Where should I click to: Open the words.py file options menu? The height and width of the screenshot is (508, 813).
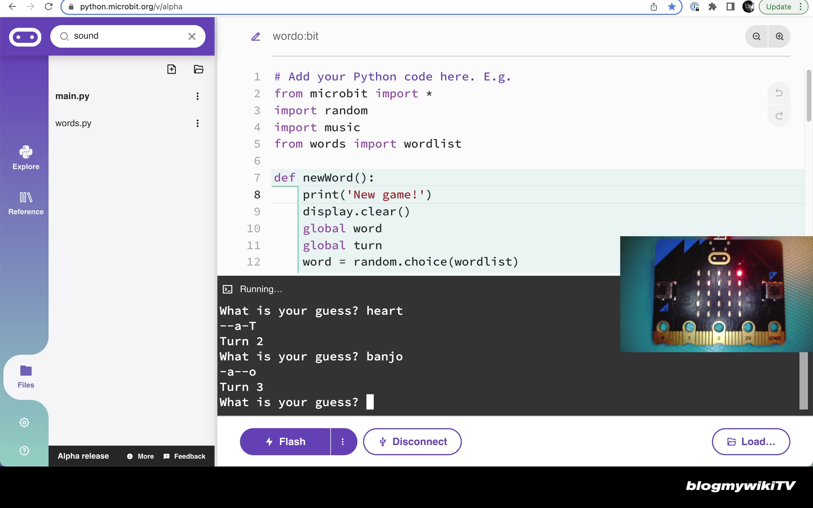(198, 123)
